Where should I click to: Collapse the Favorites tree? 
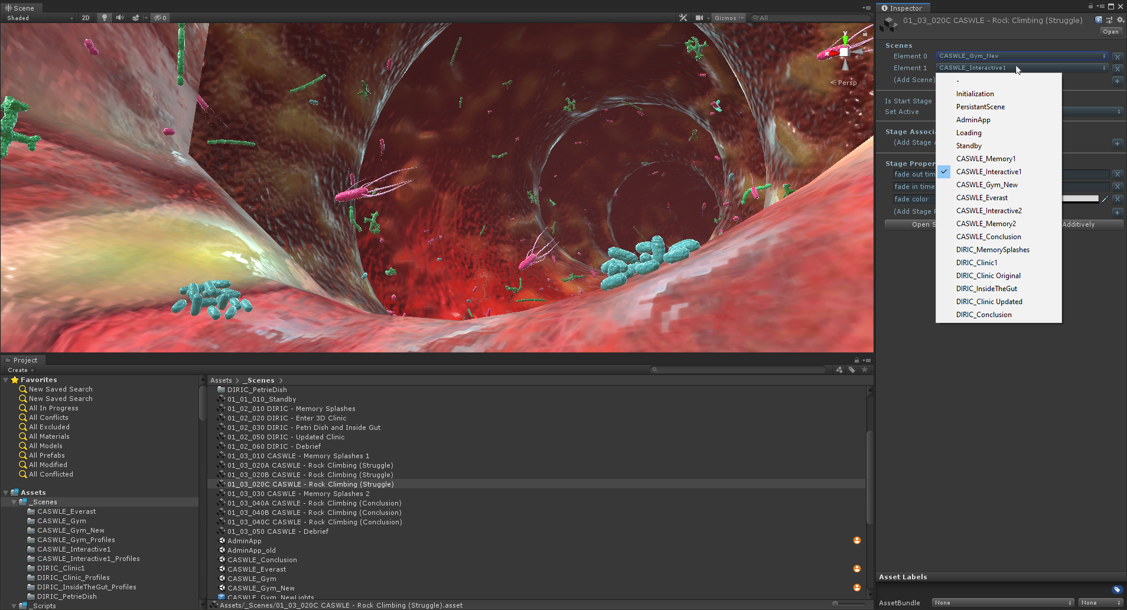(6, 380)
